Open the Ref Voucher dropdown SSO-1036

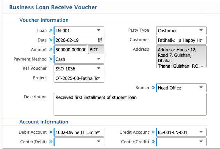click(x=99, y=69)
